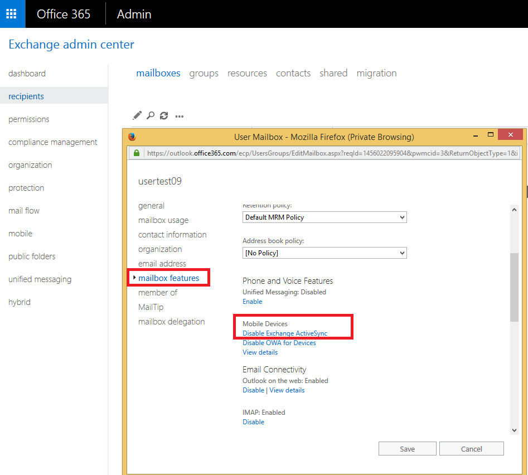The image size is (528, 475).
Task: Open mobile in left navigation
Action: (20, 234)
